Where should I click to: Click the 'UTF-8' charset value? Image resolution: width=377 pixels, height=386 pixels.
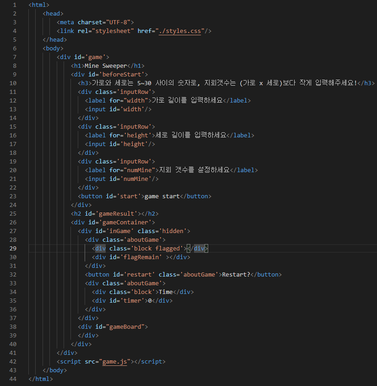tap(118, 22)
